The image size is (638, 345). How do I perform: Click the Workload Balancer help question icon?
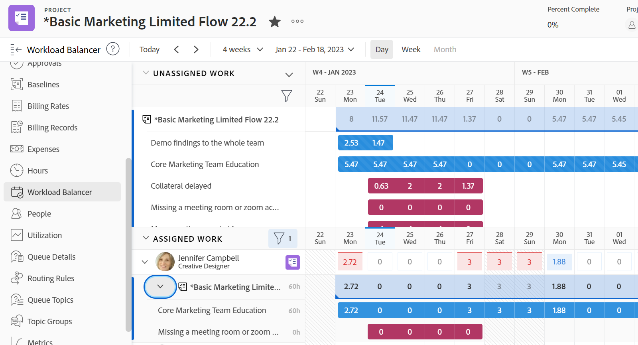[x=113, y=49]
